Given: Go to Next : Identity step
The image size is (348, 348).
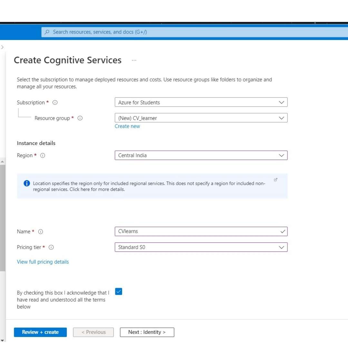Looking at the screenshot, I should pos(147,332).
